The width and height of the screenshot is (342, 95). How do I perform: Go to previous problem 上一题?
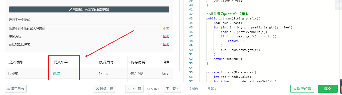click(x=134, y=89)
